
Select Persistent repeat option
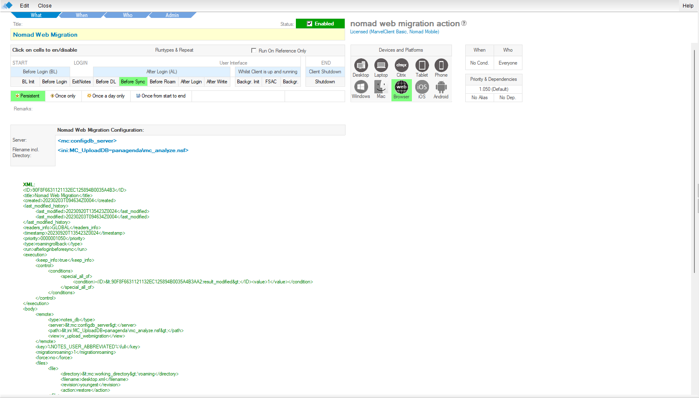click(28, 96)
